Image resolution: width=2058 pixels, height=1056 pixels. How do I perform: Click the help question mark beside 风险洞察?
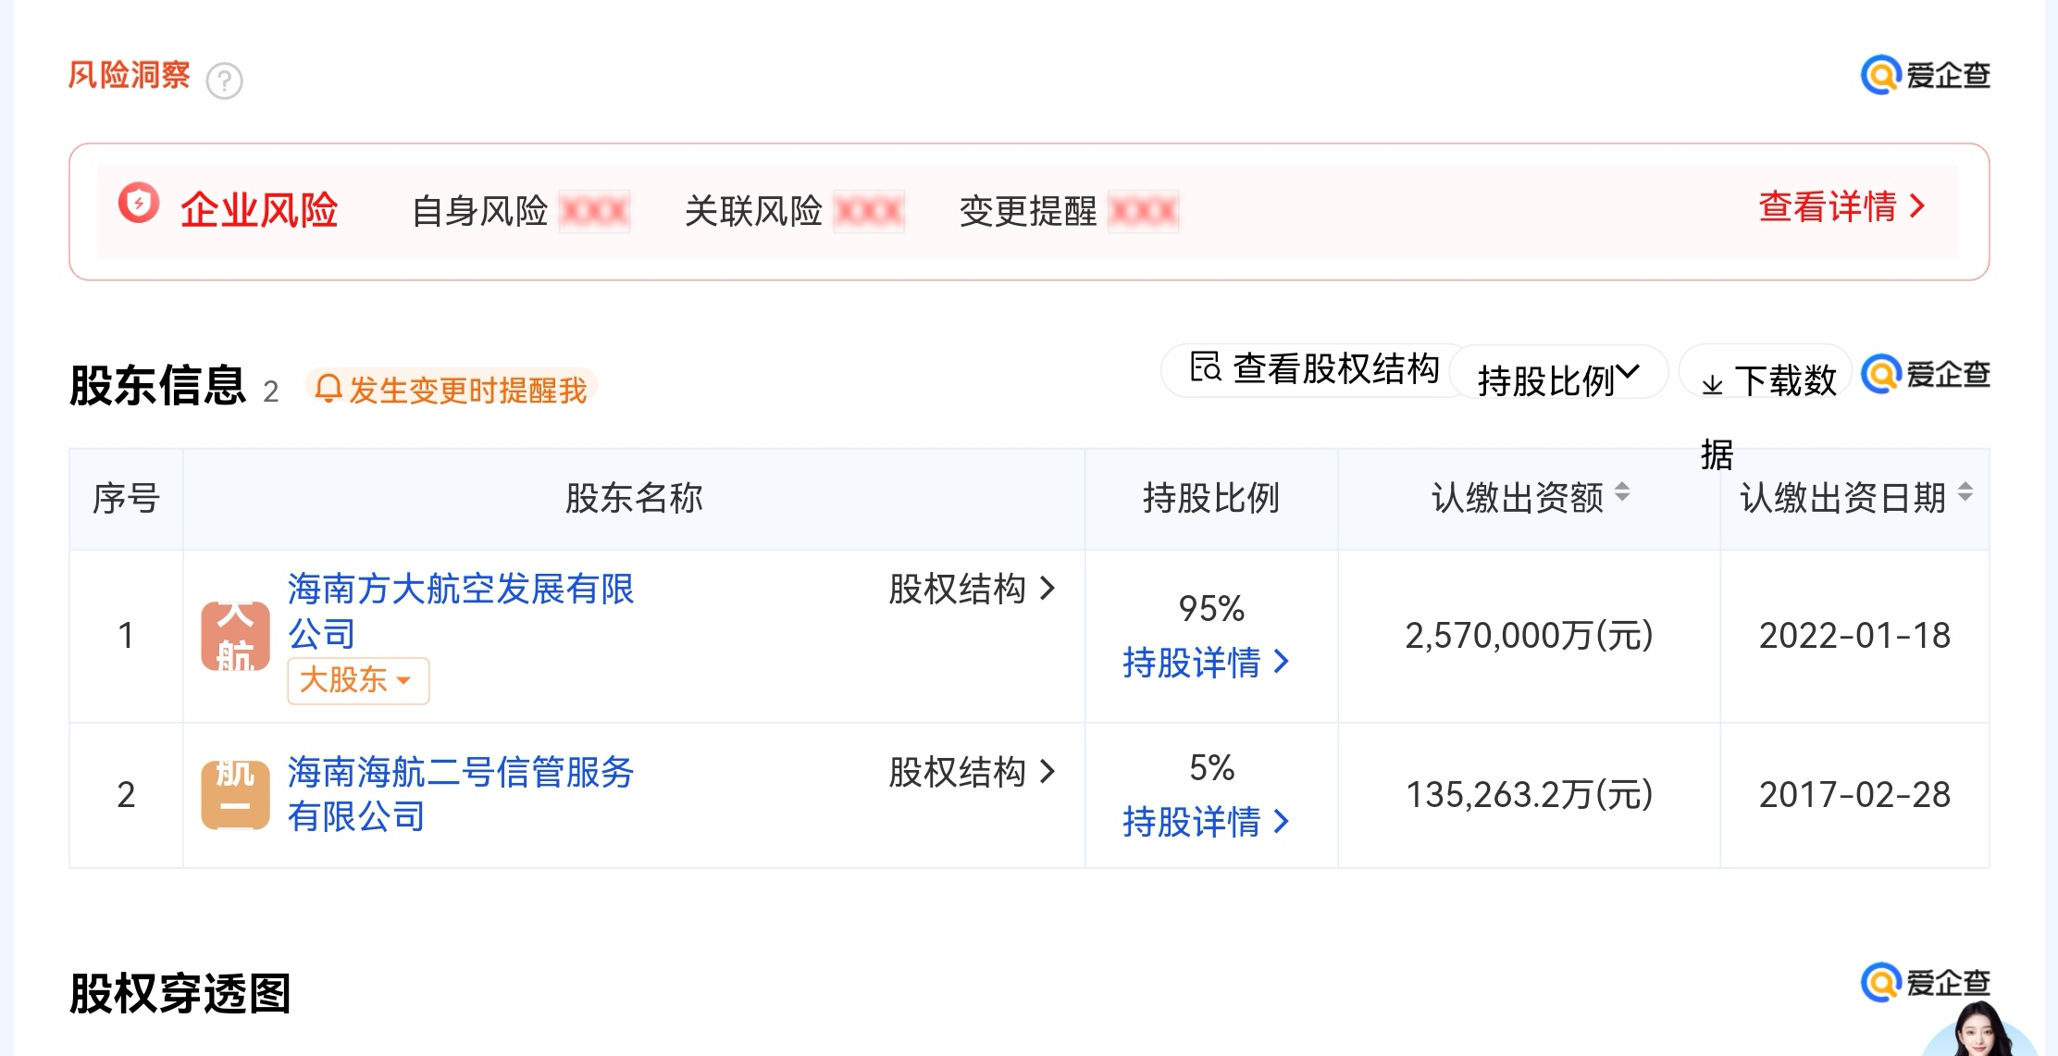(x=224, y=81)
